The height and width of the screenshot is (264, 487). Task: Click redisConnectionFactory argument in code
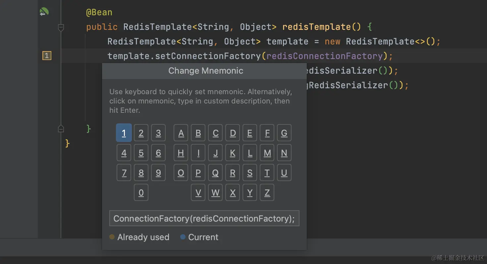[x=325, y=56]
